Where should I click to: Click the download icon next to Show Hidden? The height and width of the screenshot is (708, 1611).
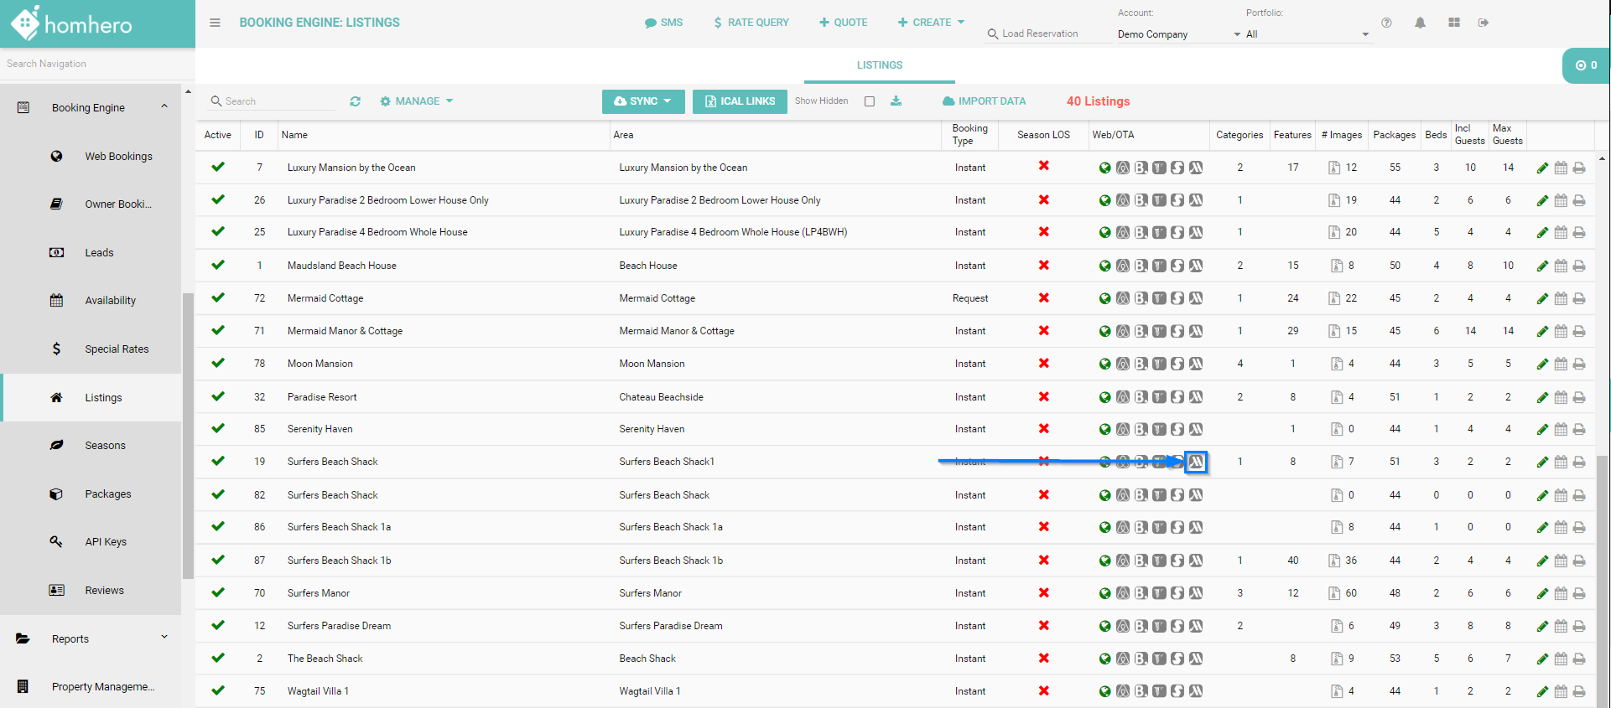click(x=896, y=101)
